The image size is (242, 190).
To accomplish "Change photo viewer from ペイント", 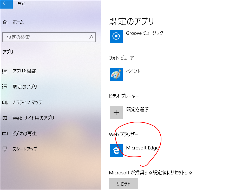I will tap(133, 71).
